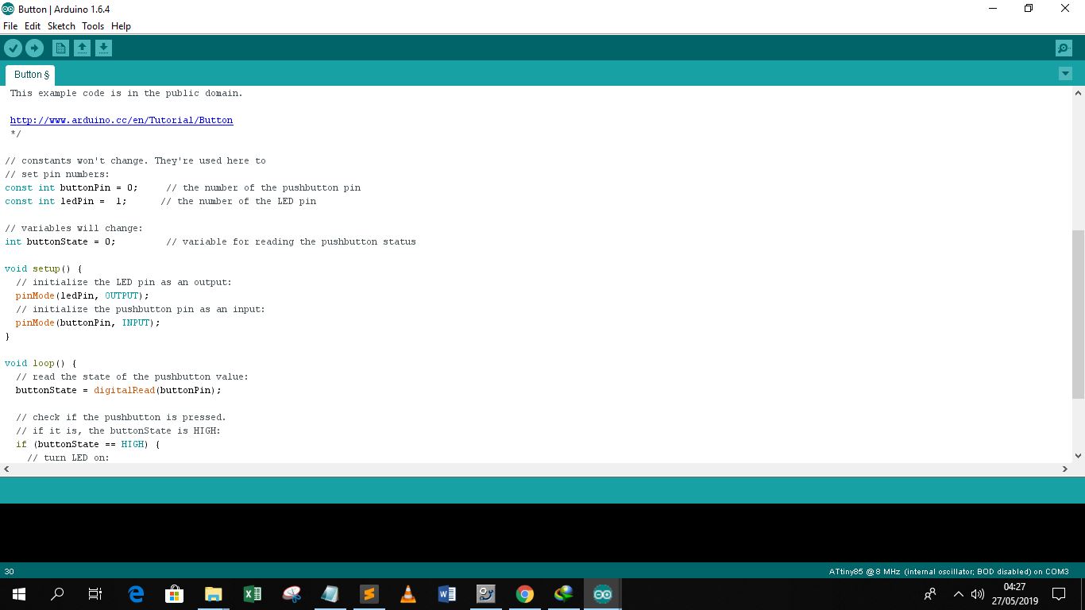Open Snipping Tool from the taskbar
Viewport: 1085px width, 610px height.
292,594
